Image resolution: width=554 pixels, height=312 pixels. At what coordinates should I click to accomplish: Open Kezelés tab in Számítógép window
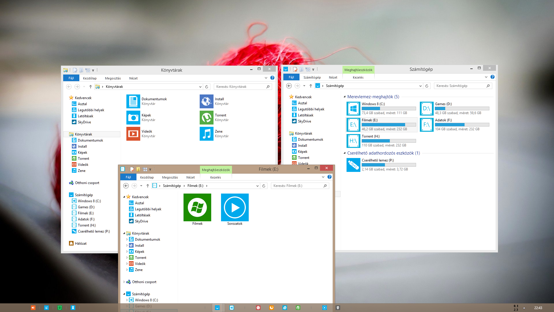click(x=358, y=77)
